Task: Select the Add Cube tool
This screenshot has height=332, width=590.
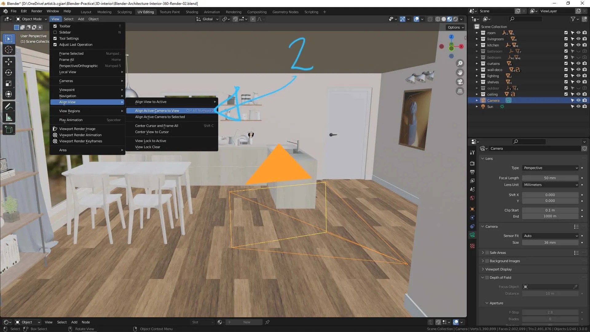Action: (x=9, y=130)
